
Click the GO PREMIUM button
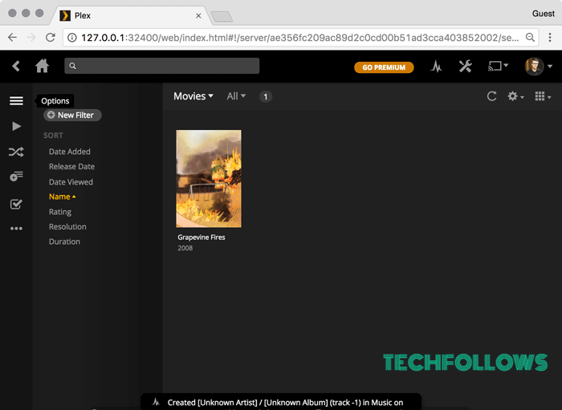point(384,67)
